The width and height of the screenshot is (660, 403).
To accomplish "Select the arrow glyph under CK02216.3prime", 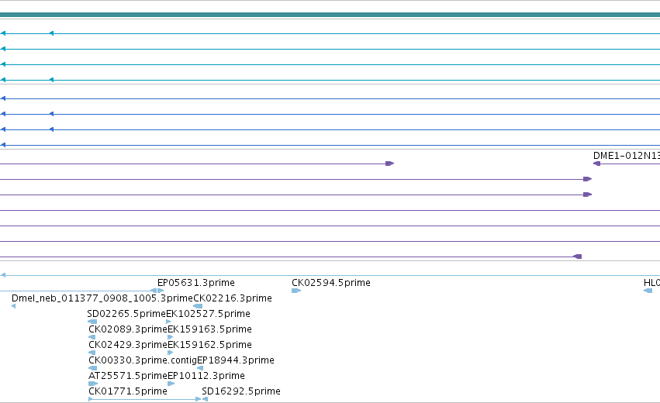I will coord(198,306).
